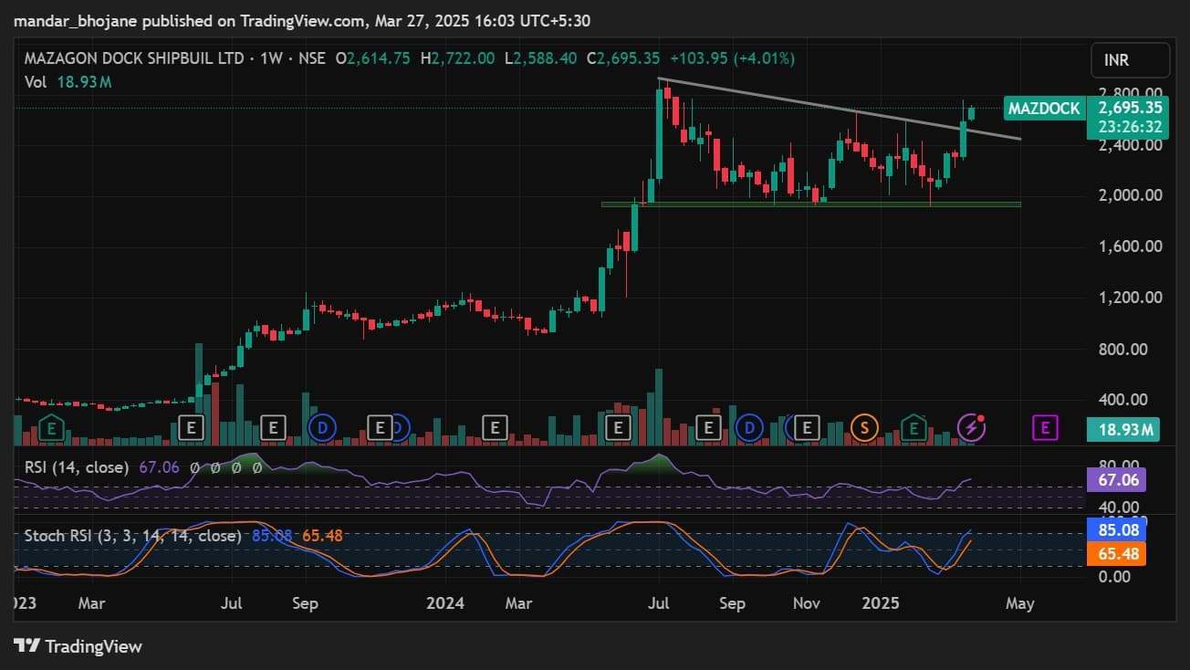The height and width of the screenshot is (670, 1190).
Task: Open the INR currency selector
Action: [1129, 60]
